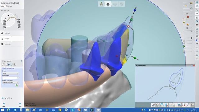Click eighth icon with red mark in cross section toolbar
The width and height of the screenshot is (199, 112).
coord(184,105)
